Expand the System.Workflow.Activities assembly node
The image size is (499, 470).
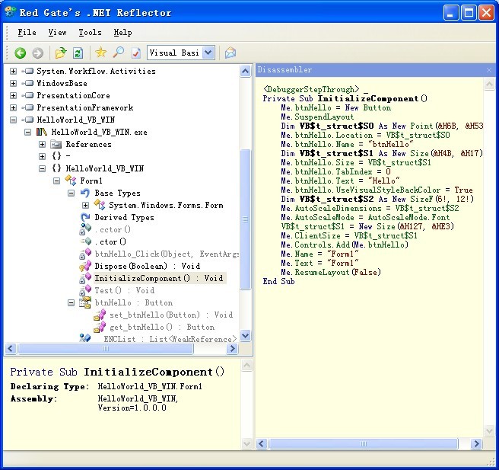(13, 71)
